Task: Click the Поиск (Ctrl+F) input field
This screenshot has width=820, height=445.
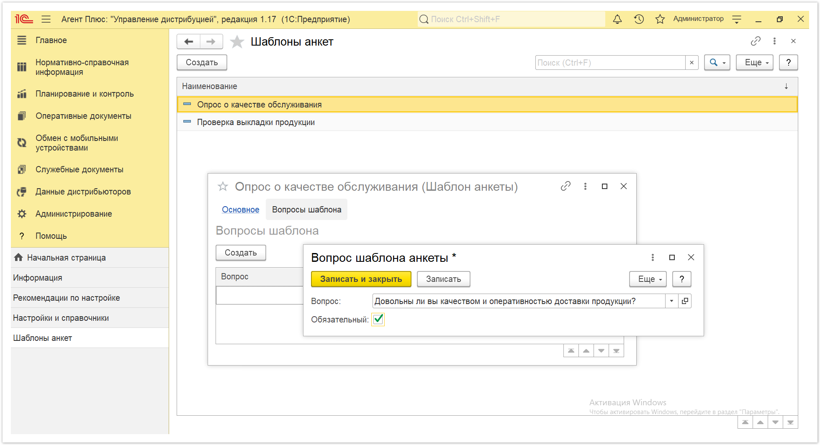Action: 610,63
